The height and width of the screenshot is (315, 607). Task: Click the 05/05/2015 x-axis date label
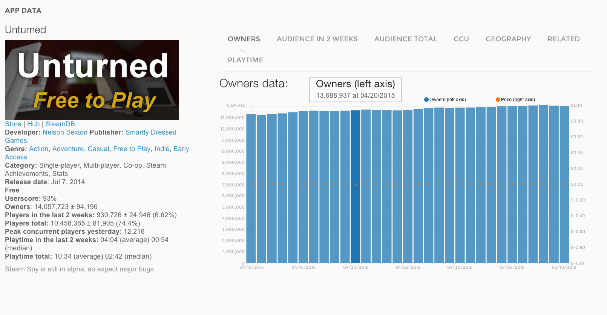512,267
